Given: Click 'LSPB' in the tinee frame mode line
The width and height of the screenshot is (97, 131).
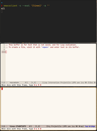Looking at the screenshot, I should (x=64, y=126).
